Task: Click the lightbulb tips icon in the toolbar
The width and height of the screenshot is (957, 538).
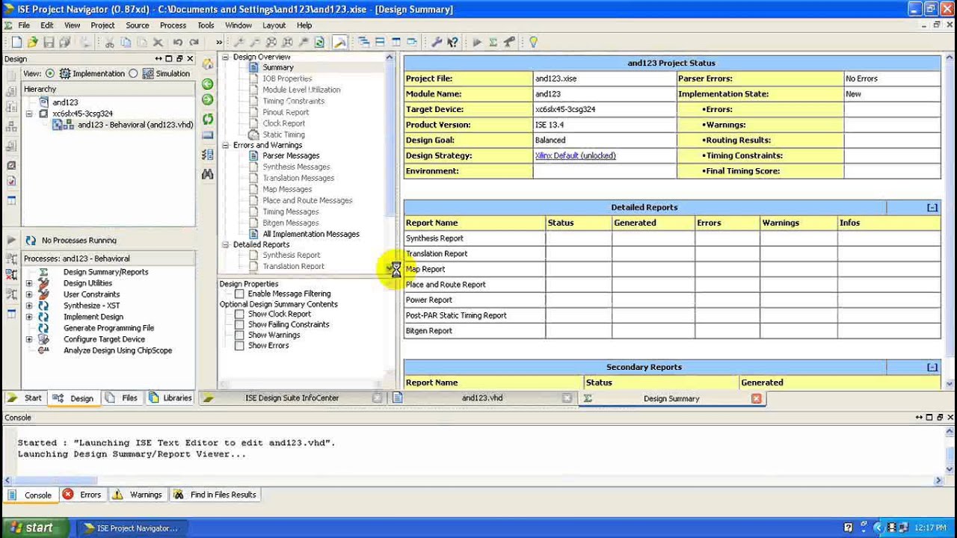Action: [533, 43]
